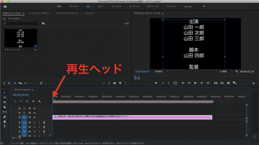Click the Program monitor settings wrench
The height and width of the screenshot is (145, 259).
237,71
